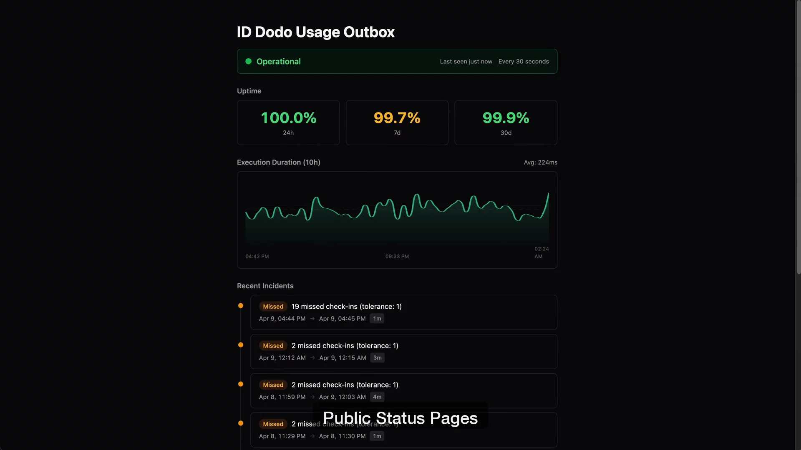Click the 'Apr 9, 04:44 PM' start time
The width and height of the screenshot is (801, 450).
click(282, 319)
